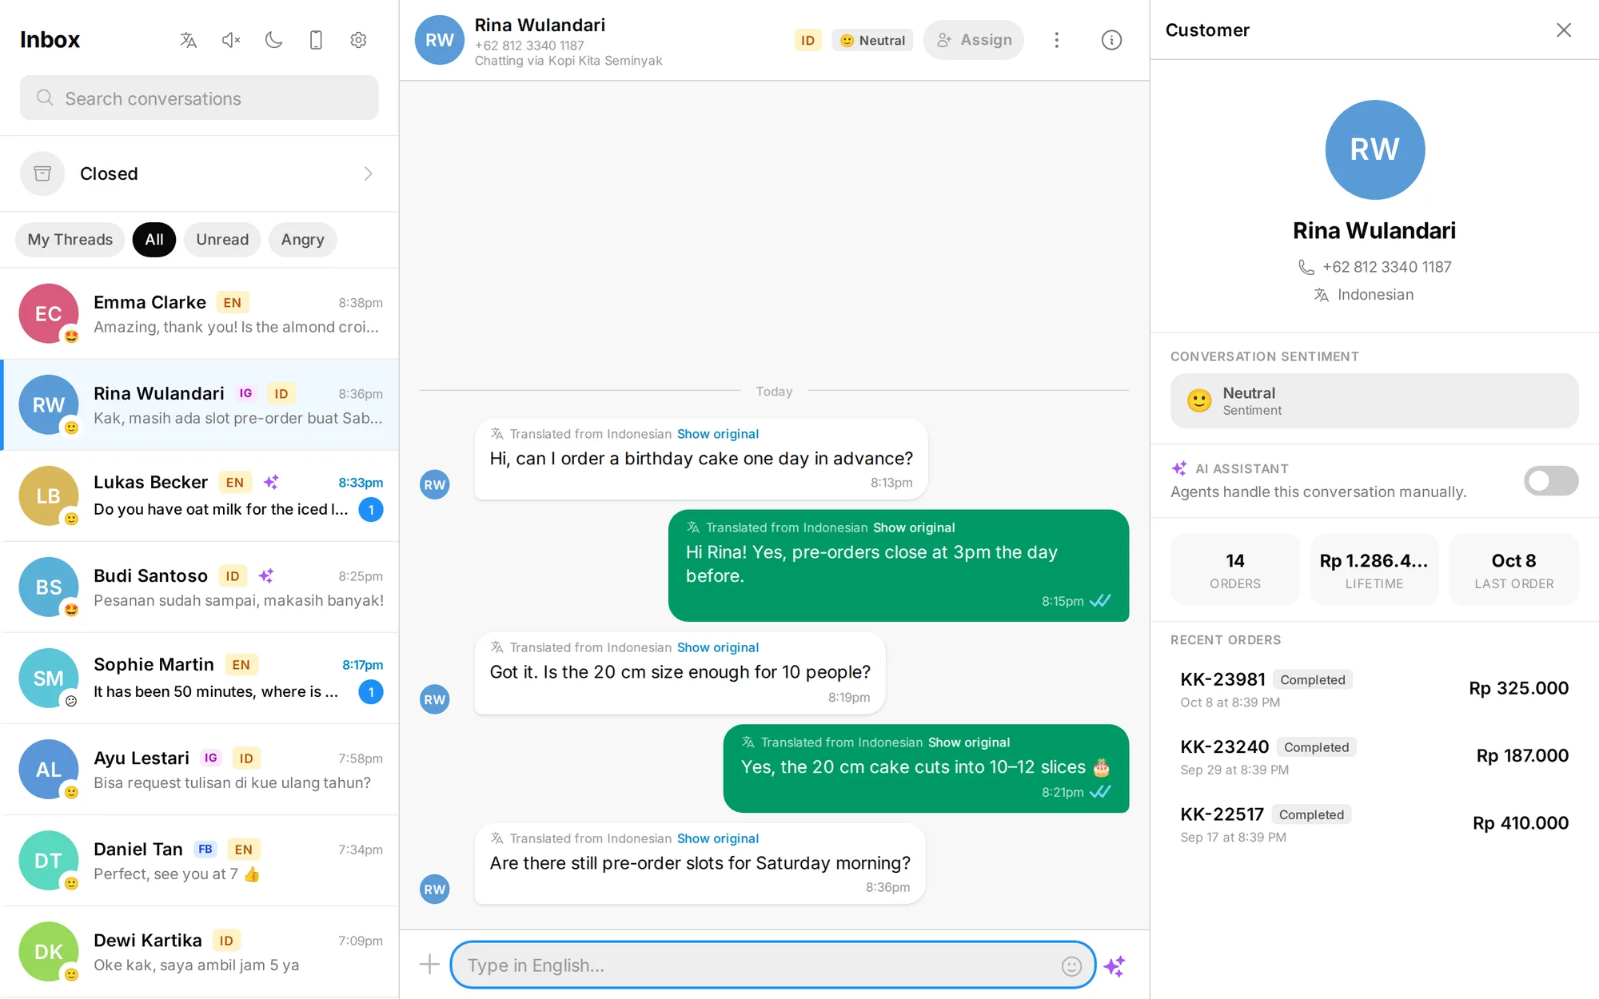The image size is (1599, 999).
Task: Click the phone icon beside customer number
Action: tap(1306, 267)
